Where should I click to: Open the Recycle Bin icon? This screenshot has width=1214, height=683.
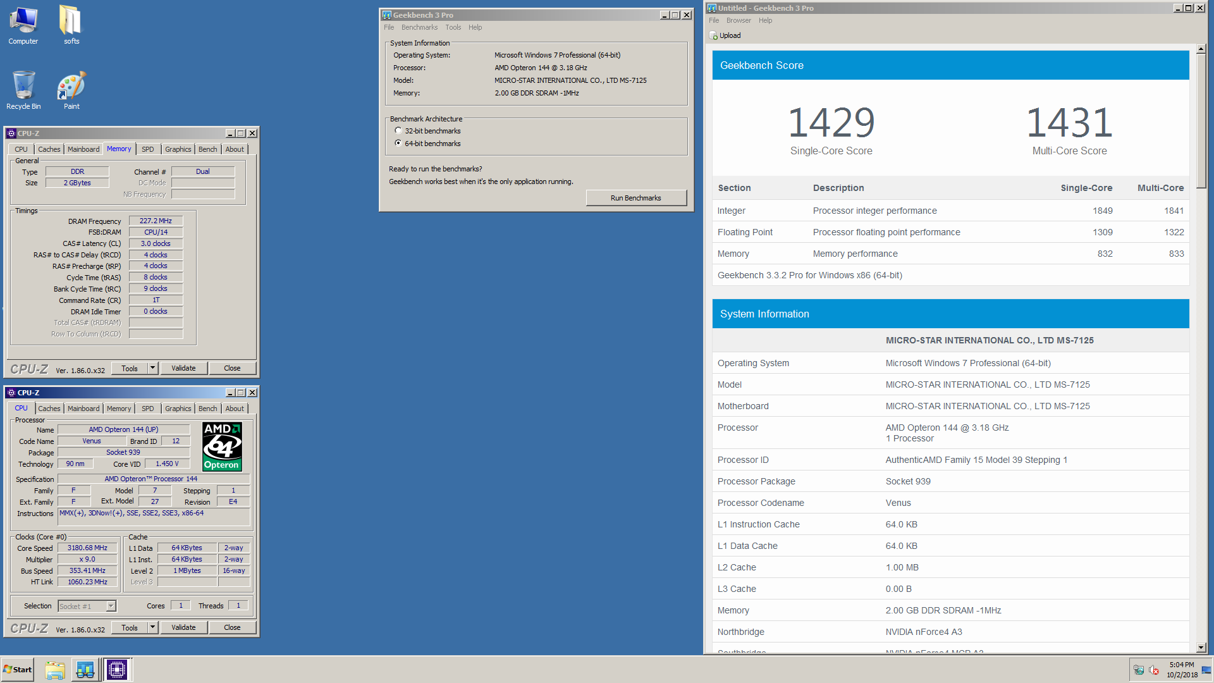click(23, 90)
